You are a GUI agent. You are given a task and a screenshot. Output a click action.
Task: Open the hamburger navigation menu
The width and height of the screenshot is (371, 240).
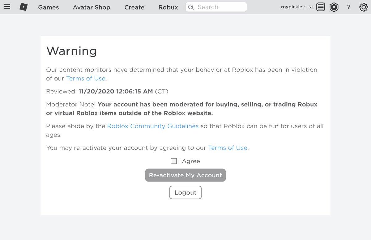(x=7, y=6)
